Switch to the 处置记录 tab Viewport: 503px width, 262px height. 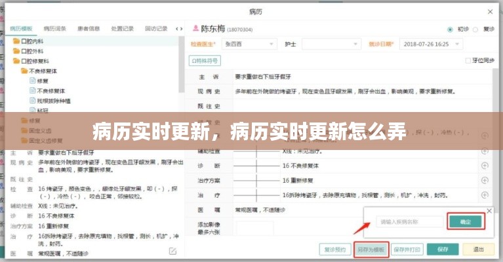122,29
